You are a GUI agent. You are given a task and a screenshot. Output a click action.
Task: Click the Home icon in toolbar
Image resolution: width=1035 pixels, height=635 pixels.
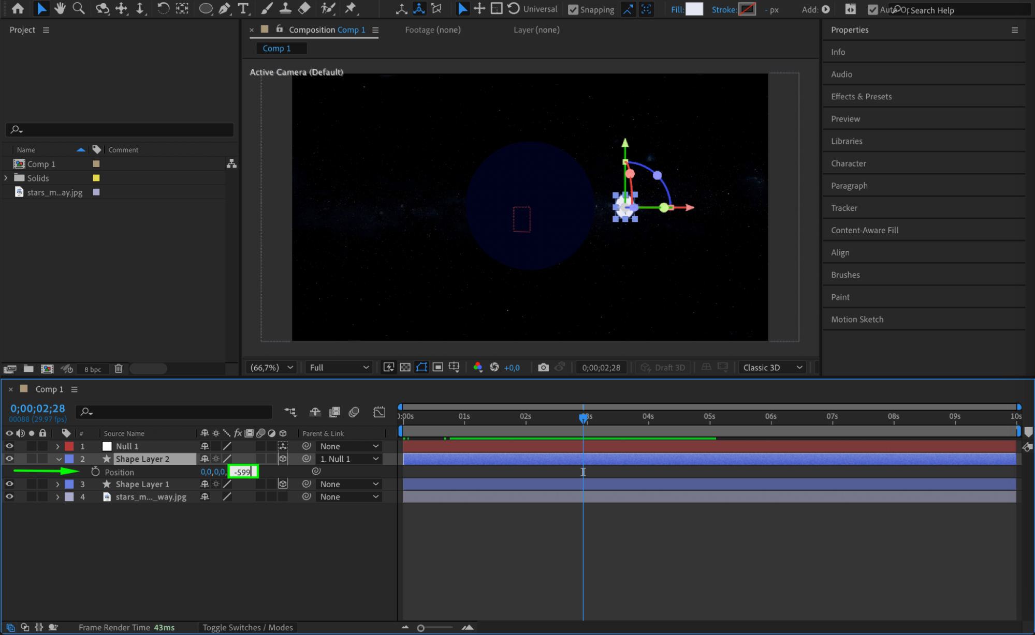tap(18, 8)
